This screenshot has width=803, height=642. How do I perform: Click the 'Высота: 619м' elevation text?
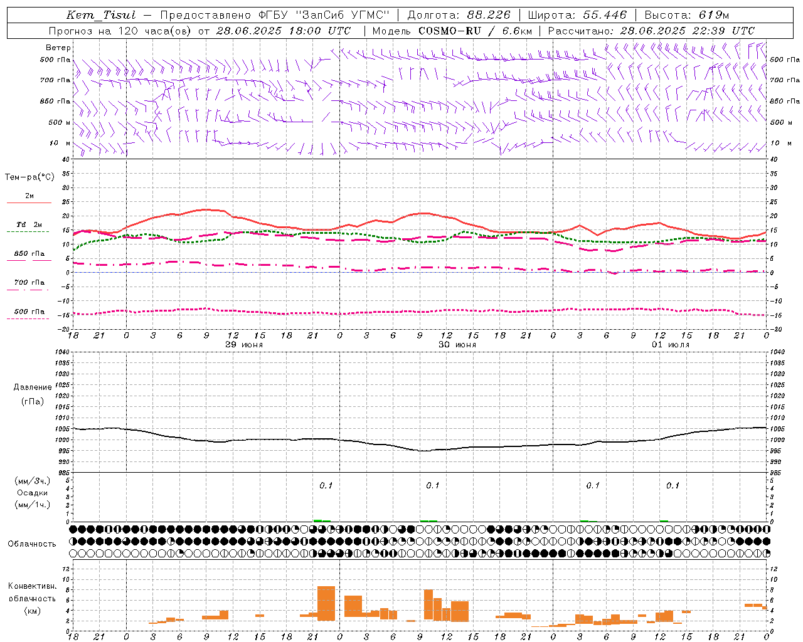click(686, 15)
